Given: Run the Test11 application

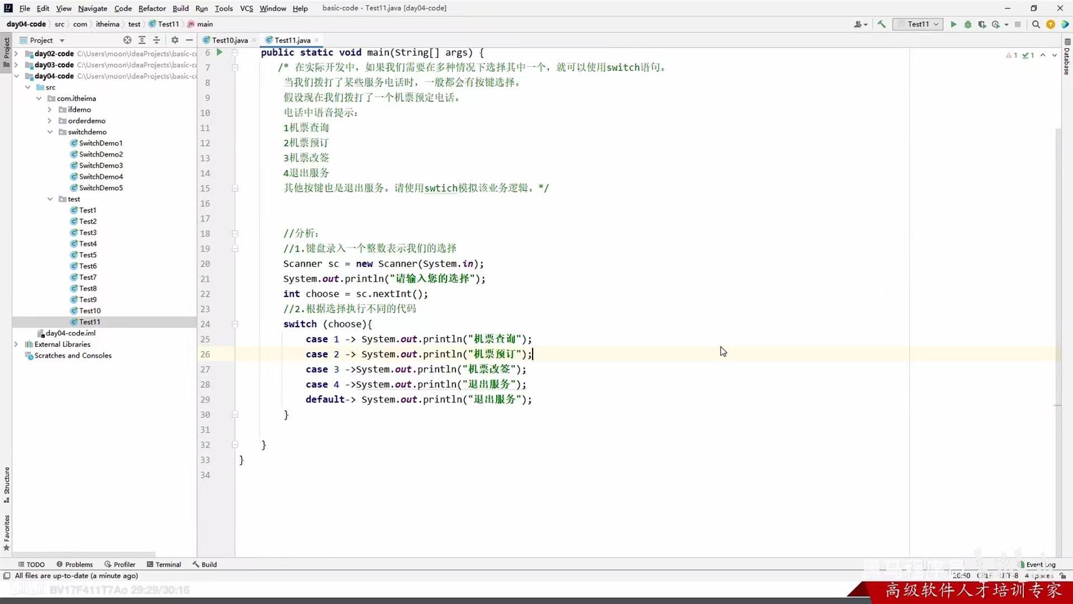Looking at the screenshot, I should 953,24.
